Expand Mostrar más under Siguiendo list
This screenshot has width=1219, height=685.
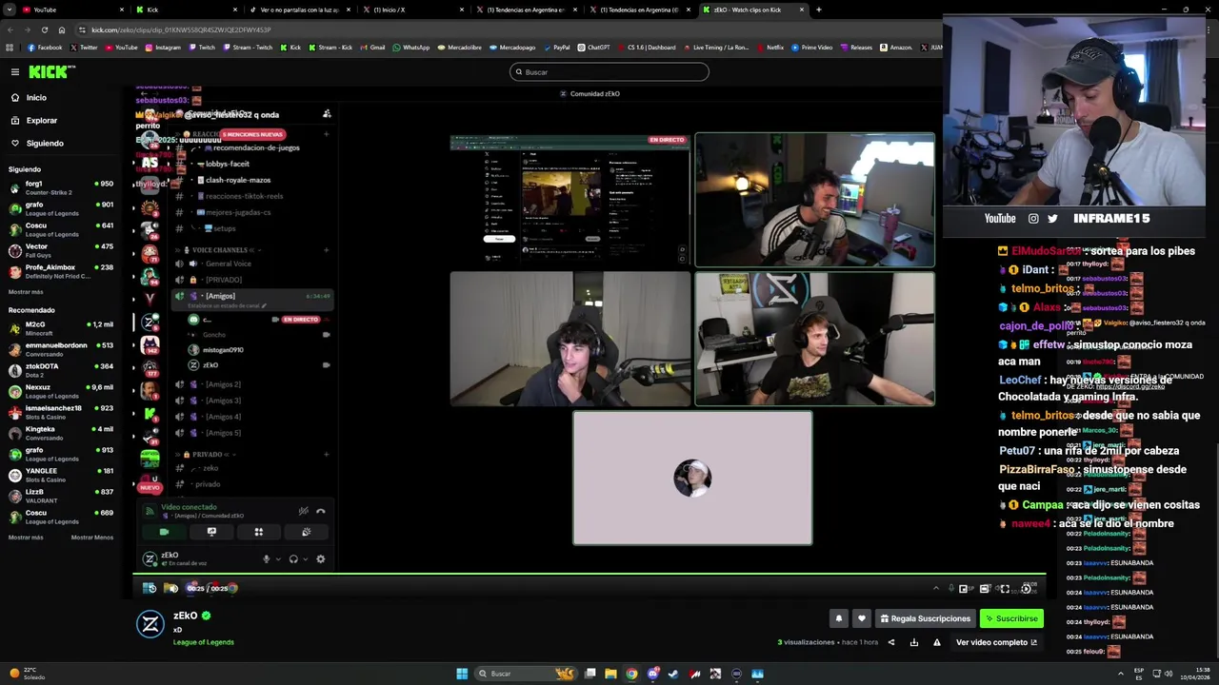coord(26,292)
